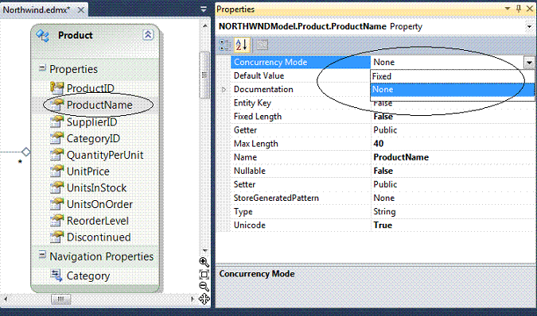Image resolution: width=537 pixels, height=316 pixels.
Task: Click the zoom to 100% icon
Action: coord(204,275)
